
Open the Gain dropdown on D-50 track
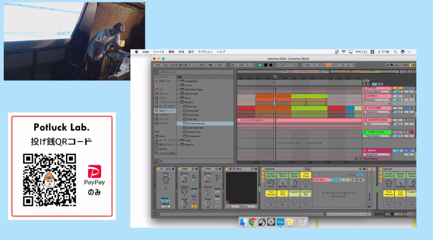377,124
